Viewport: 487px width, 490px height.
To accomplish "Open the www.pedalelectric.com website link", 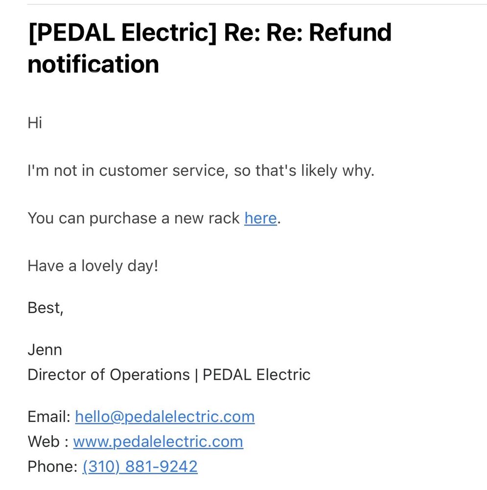I will [158, 441].
